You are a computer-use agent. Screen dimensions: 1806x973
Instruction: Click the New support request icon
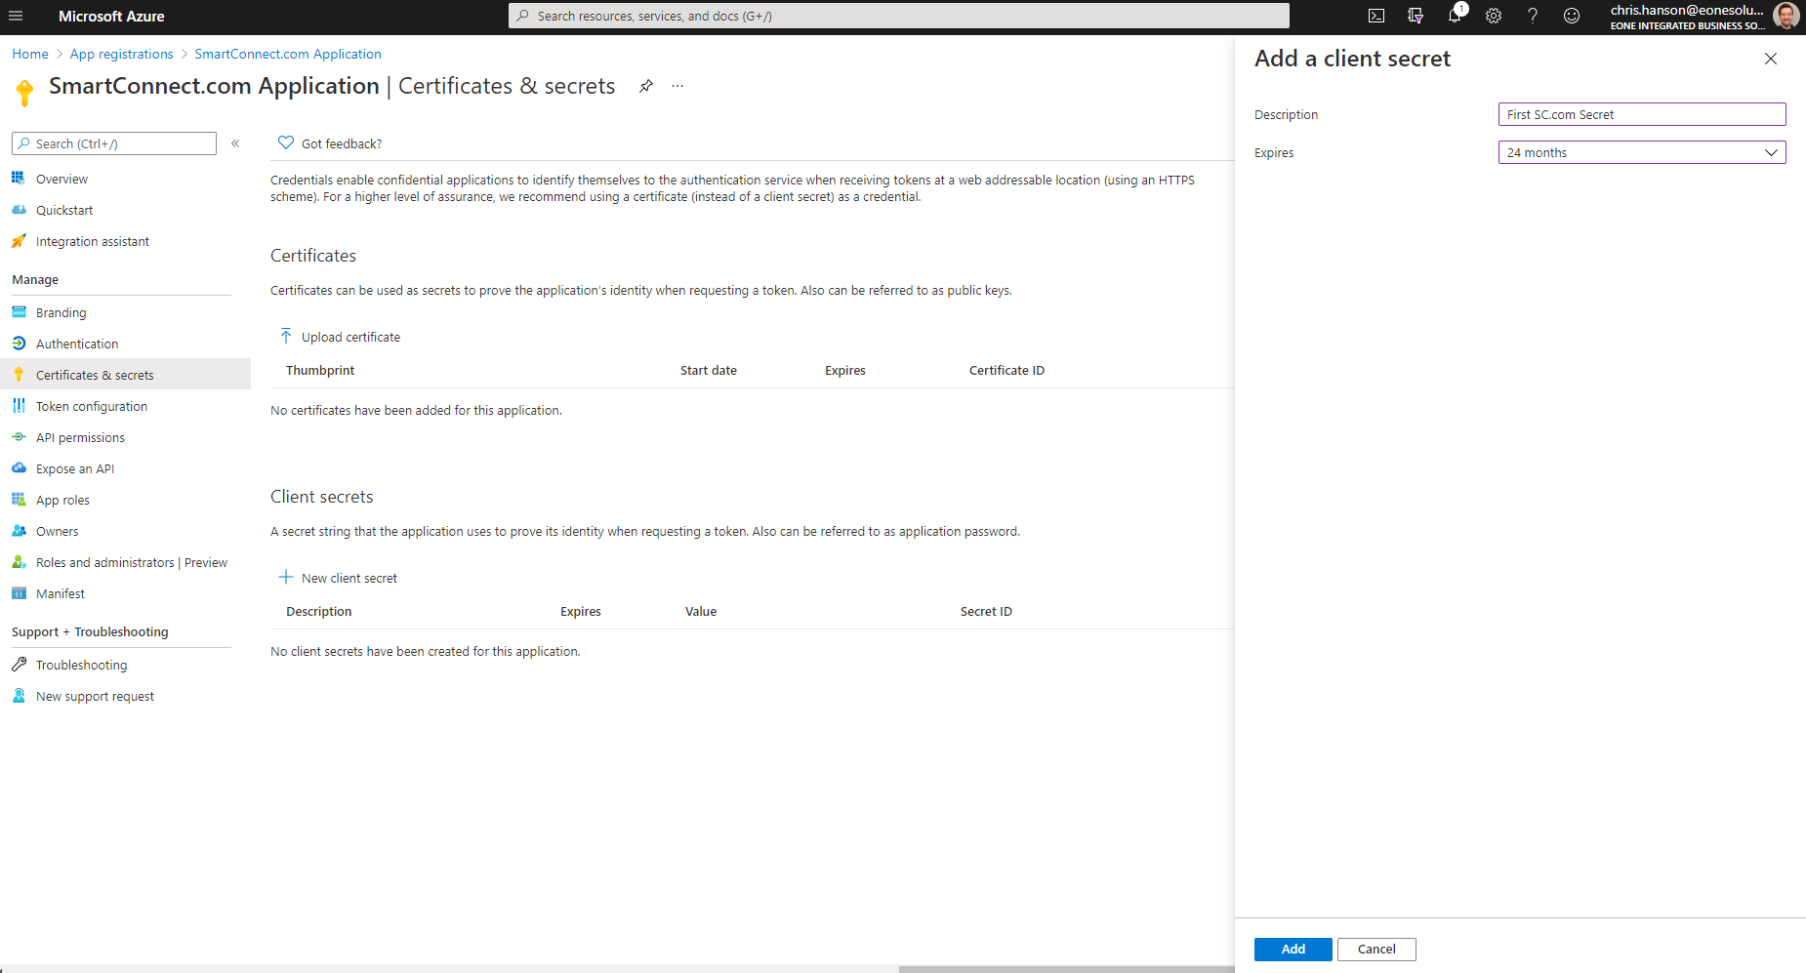click(x=19, y=696)
